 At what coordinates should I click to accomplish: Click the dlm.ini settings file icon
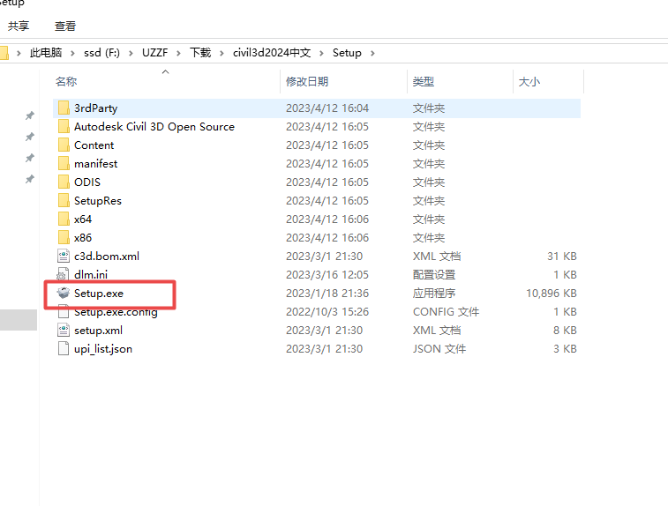tap(63, 274)
